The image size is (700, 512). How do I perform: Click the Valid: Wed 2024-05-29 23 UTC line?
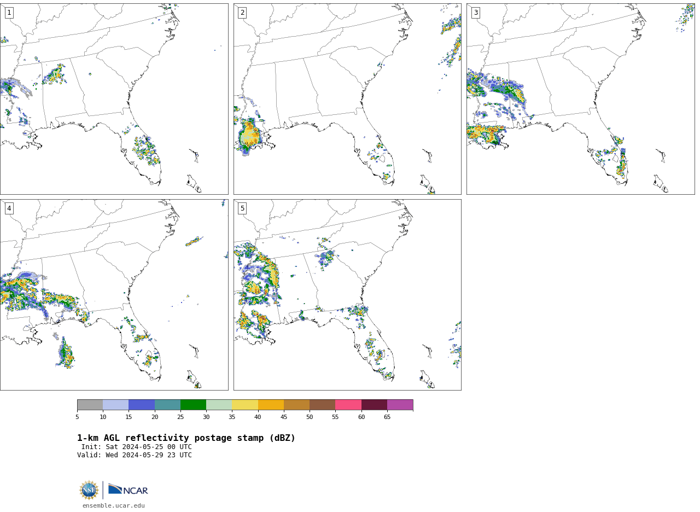135,455
